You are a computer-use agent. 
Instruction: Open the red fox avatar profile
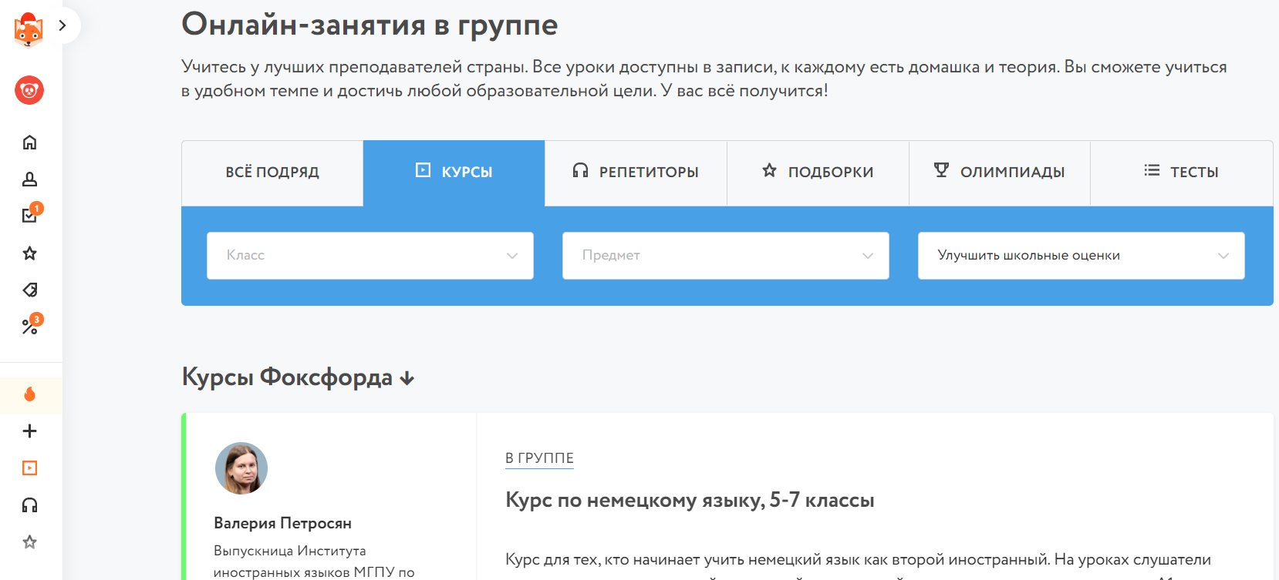pyautogui.click(x=29, y=90)
